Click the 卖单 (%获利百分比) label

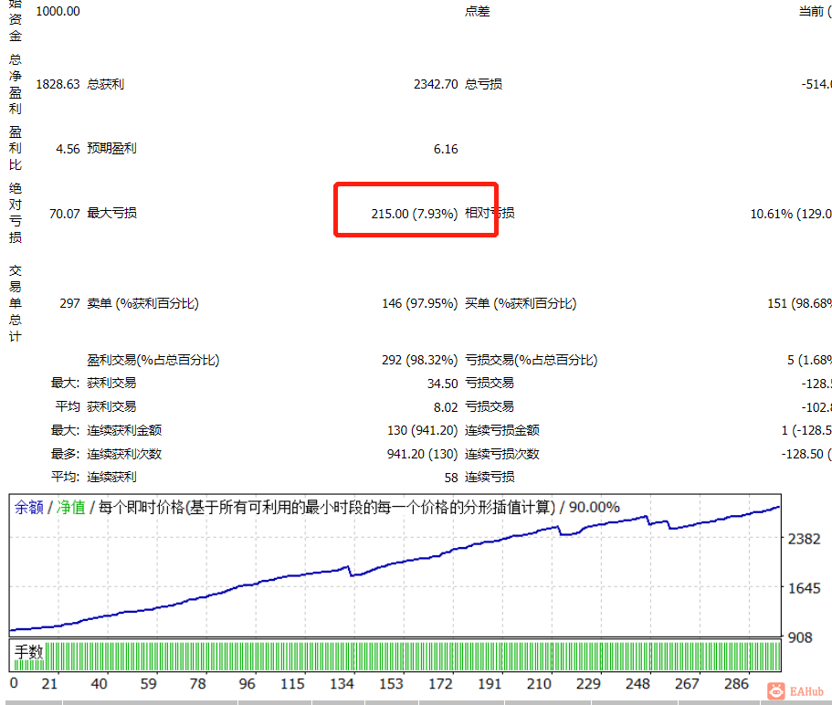(142, 303)
